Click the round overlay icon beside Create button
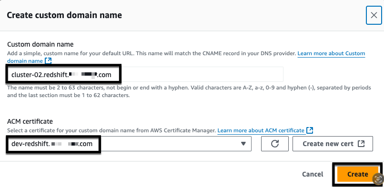Image resolution: width=384 pixels, height=187 pixels. pyautogui.click(x=378, y=179)
